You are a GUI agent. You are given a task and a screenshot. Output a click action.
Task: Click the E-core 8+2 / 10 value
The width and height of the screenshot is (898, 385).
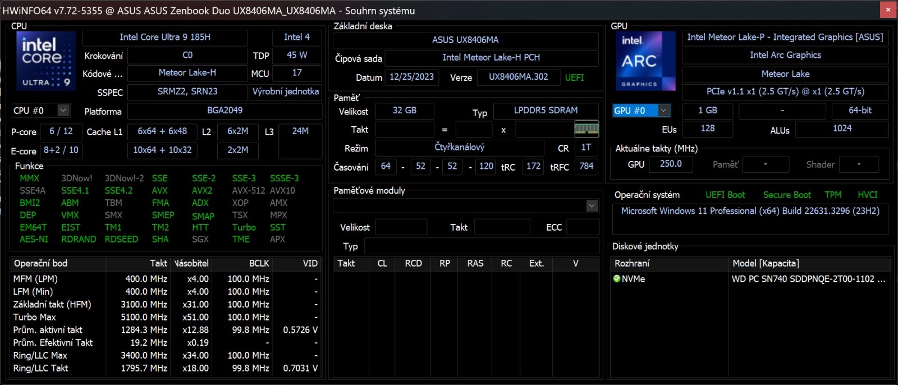click(x=61, y=150)
